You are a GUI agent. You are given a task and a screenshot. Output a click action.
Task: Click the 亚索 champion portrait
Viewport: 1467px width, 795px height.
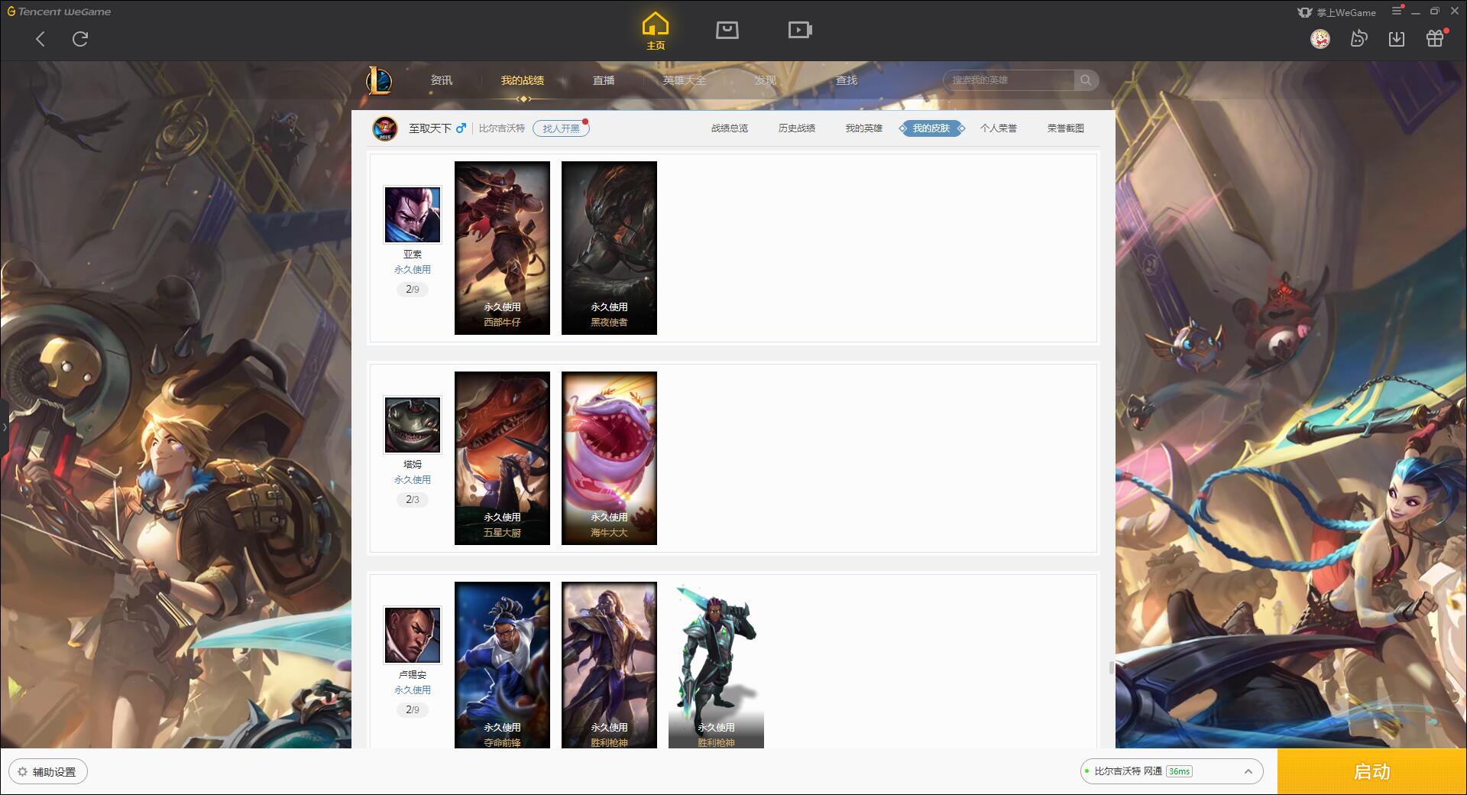coord(413,215)
